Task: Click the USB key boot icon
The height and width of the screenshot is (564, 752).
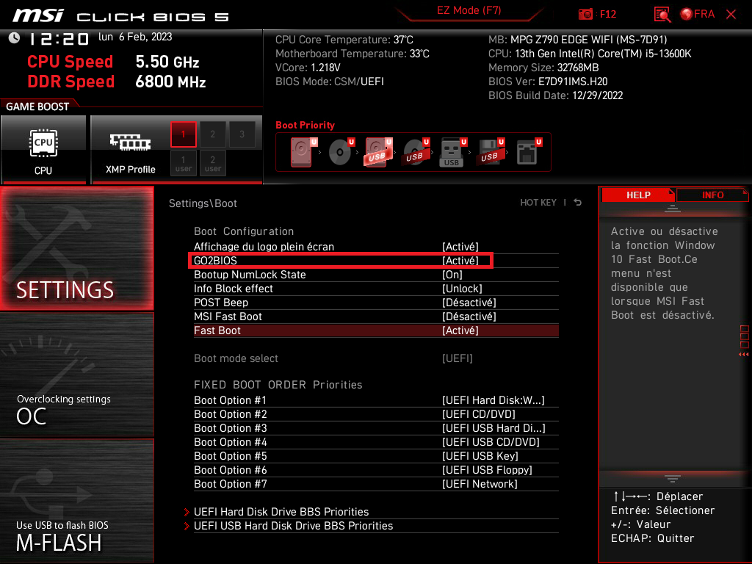Action: 452,152
